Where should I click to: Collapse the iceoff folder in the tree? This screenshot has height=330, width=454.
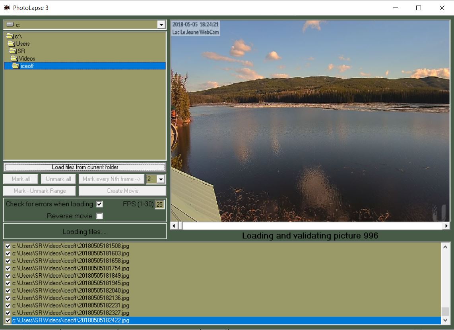point(16,66)
